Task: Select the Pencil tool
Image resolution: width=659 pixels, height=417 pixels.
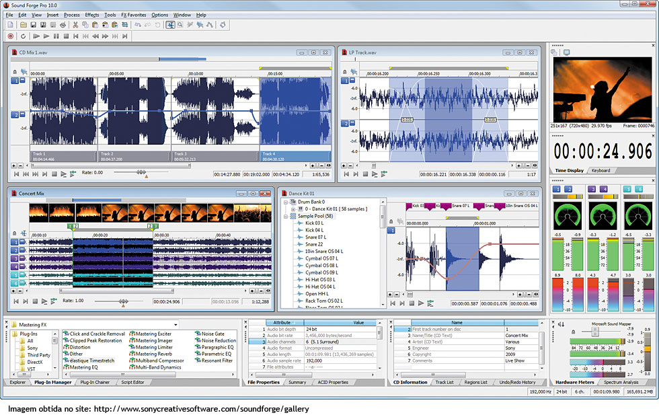Action: (x=190, y=26)
